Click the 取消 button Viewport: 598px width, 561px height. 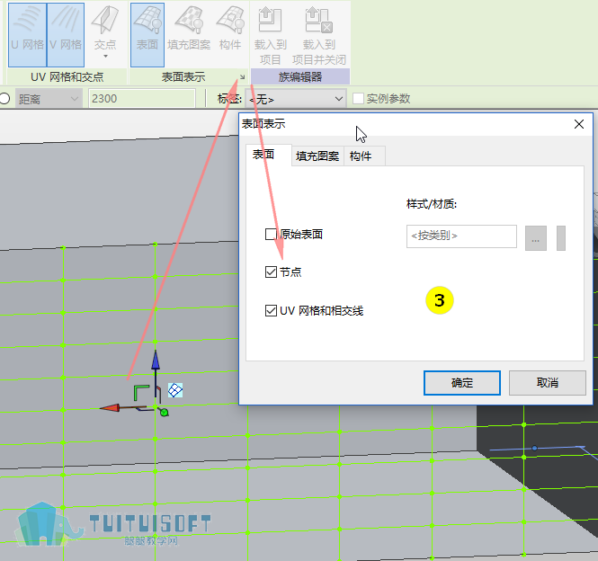click(548, 382)
